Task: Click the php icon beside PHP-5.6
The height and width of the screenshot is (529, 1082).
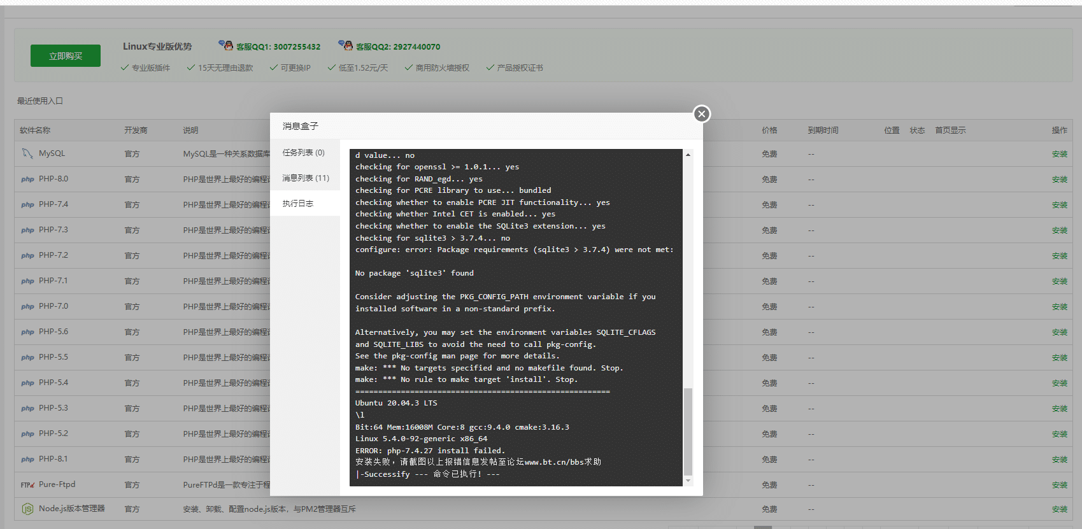Action: (27, 332)
